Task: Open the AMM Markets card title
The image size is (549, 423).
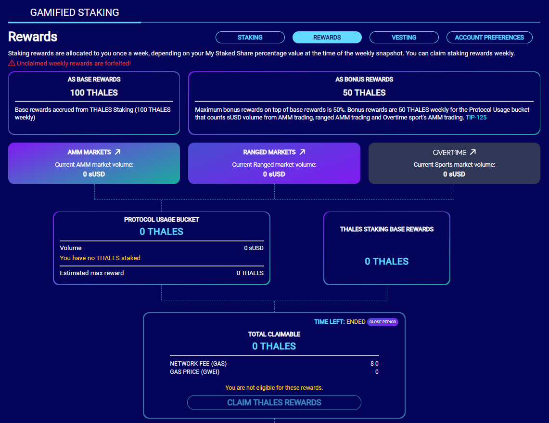Action: coord(89,152)
